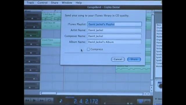Adjust volume slider of Grand Piano track
The width and height of the screenshot is (186, 105).
click(31, 44)
